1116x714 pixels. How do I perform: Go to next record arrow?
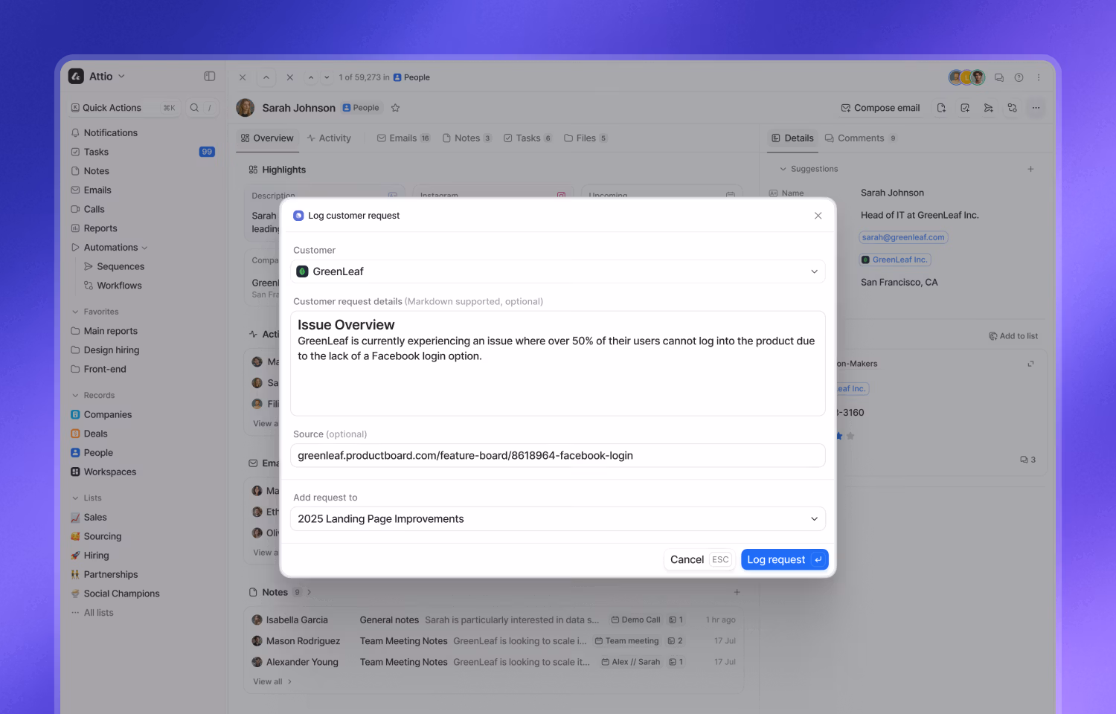pyautogui.click(x=327, y=77)
